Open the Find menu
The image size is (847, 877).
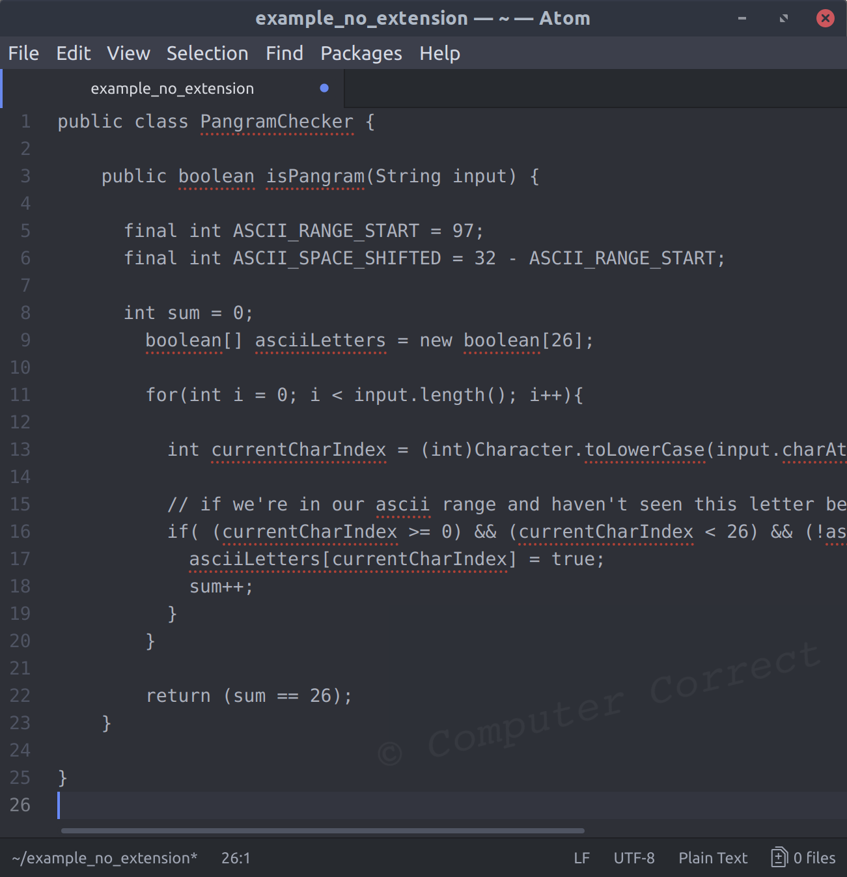(x=285, y=53)
